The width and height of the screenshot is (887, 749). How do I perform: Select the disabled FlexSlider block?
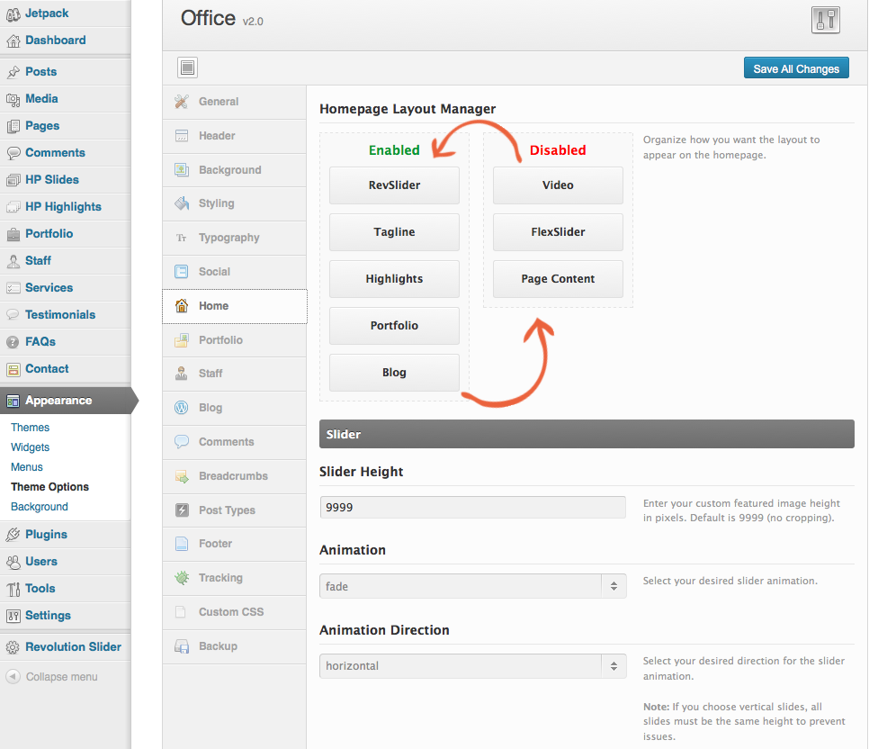[558, 232]
